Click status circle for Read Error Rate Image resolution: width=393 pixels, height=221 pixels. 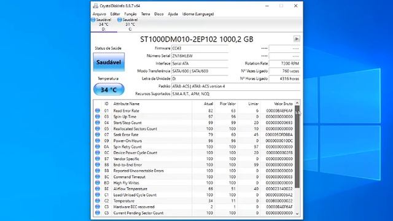tap(98, 110)
